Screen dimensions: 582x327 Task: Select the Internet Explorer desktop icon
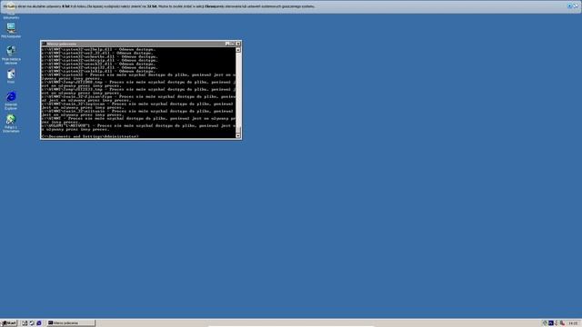11,101
